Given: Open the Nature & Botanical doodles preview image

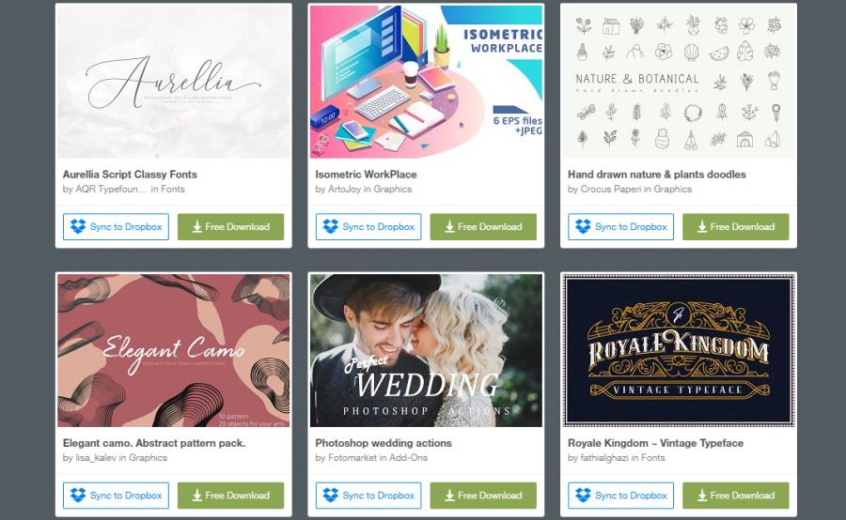Looking at the screenshot, I should pyautogui.click(x=678, y=82).
